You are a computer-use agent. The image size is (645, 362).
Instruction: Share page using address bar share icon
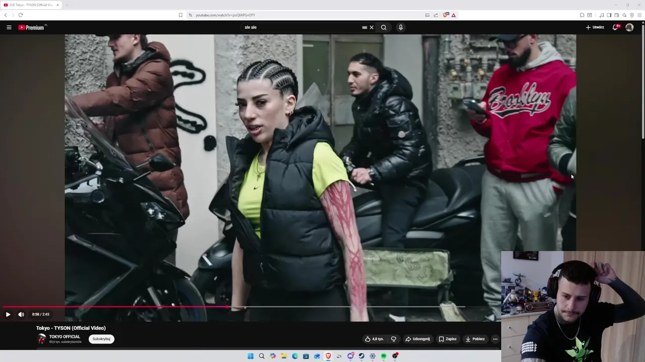point(436,15)
